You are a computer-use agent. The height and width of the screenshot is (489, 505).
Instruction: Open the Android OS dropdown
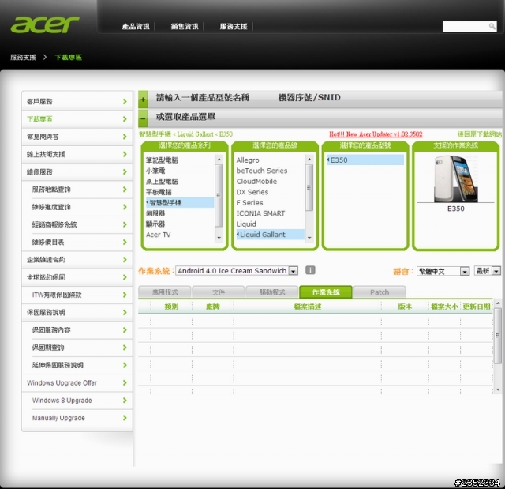point(237,271)
